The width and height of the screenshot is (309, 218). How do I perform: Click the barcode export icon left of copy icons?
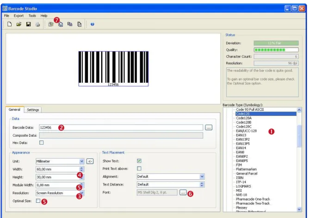[x=51, y=24]
